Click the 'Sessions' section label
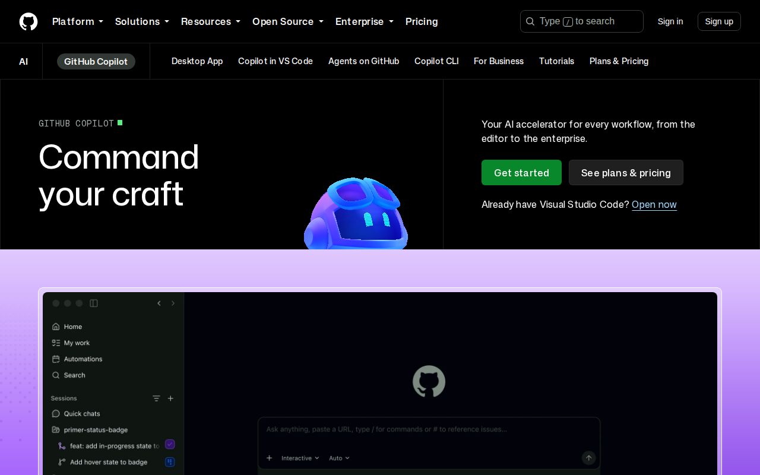Image resolution: width=760 pixels, height=475 pixels. point(64,398)
